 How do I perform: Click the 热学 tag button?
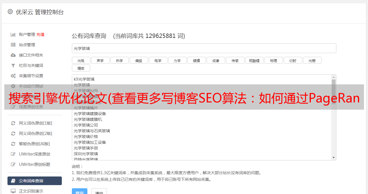pos(119,60)
